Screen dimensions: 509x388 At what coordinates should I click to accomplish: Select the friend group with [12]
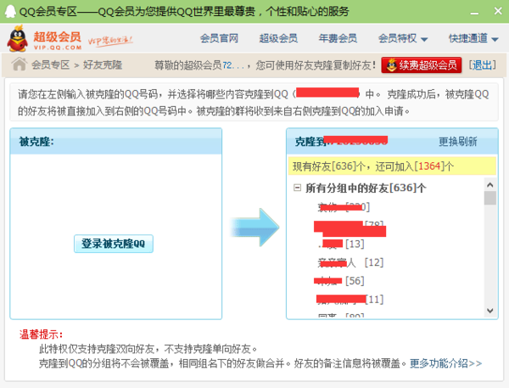(x=350, y=262)
